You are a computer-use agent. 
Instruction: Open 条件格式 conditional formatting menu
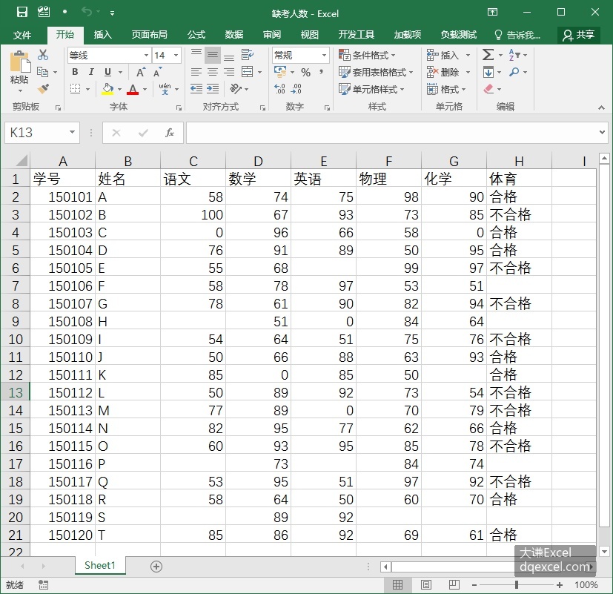tap(367, 55)
